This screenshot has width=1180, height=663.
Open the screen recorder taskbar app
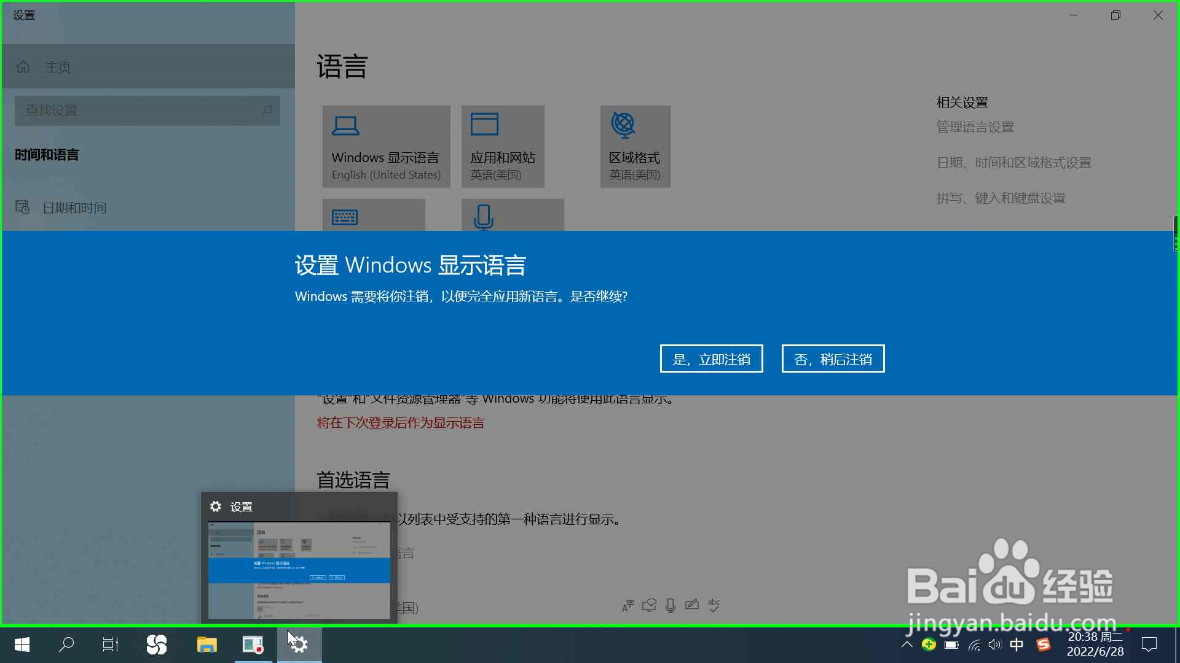click(x=253, y=645)
